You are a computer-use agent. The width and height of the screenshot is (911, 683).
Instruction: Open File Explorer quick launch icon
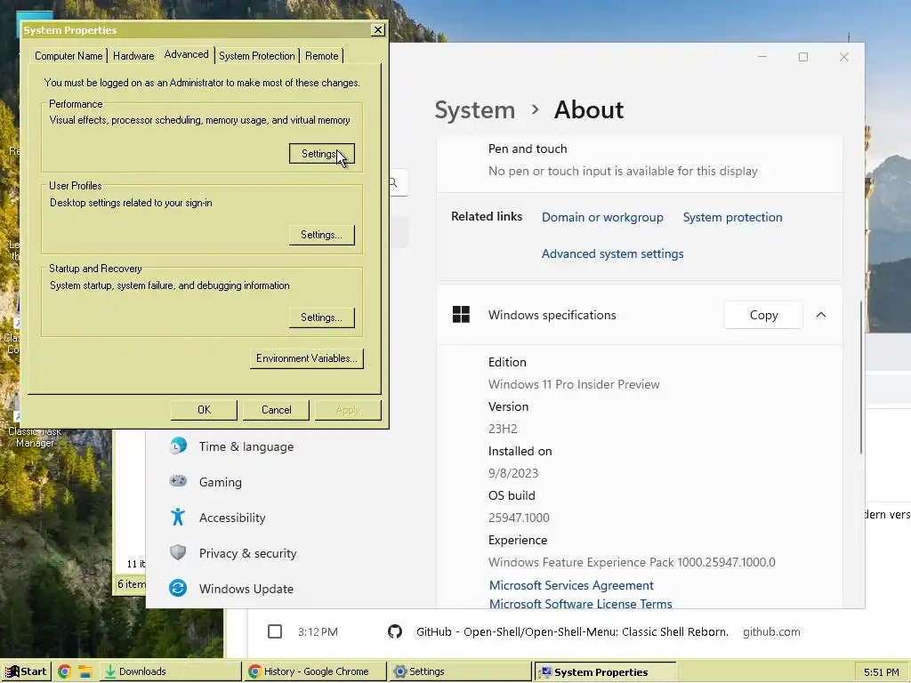tap(85, 672)
